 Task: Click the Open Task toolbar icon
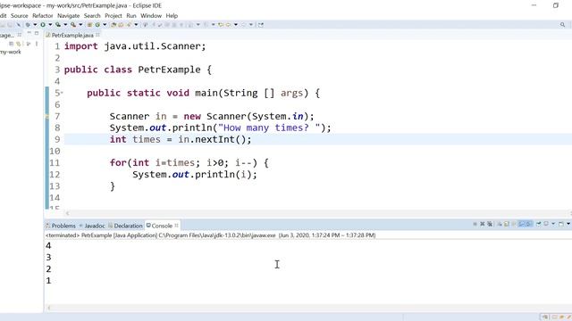tap(121, 25)
